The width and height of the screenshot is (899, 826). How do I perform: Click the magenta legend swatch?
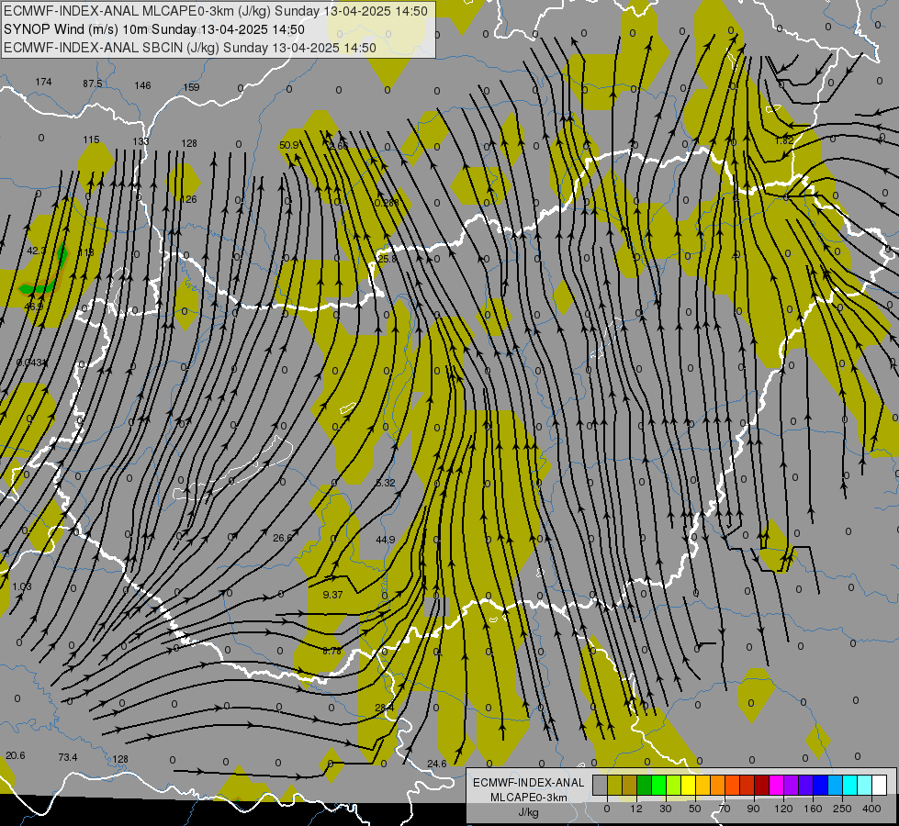coord(777,786)
